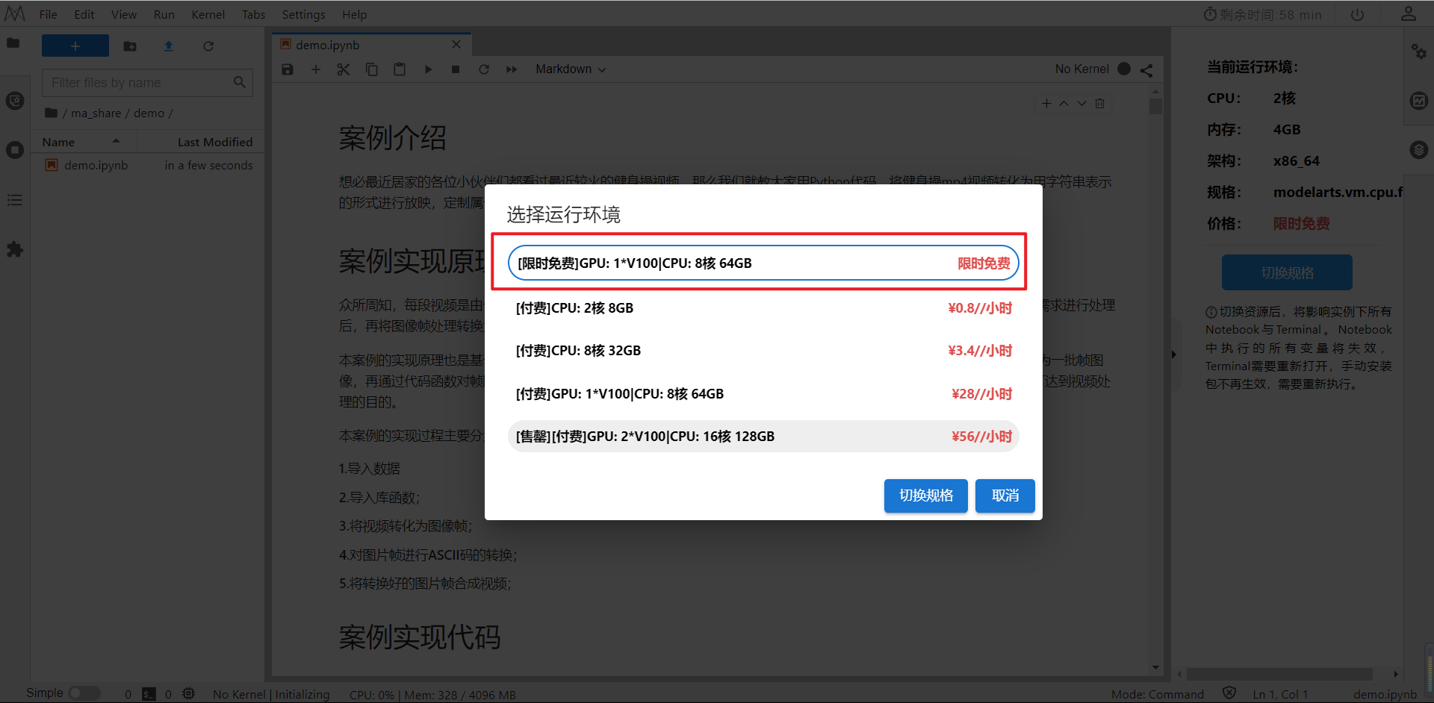
Task: Save the notebook with the disk icon
Action: click(x=288, y=69)
